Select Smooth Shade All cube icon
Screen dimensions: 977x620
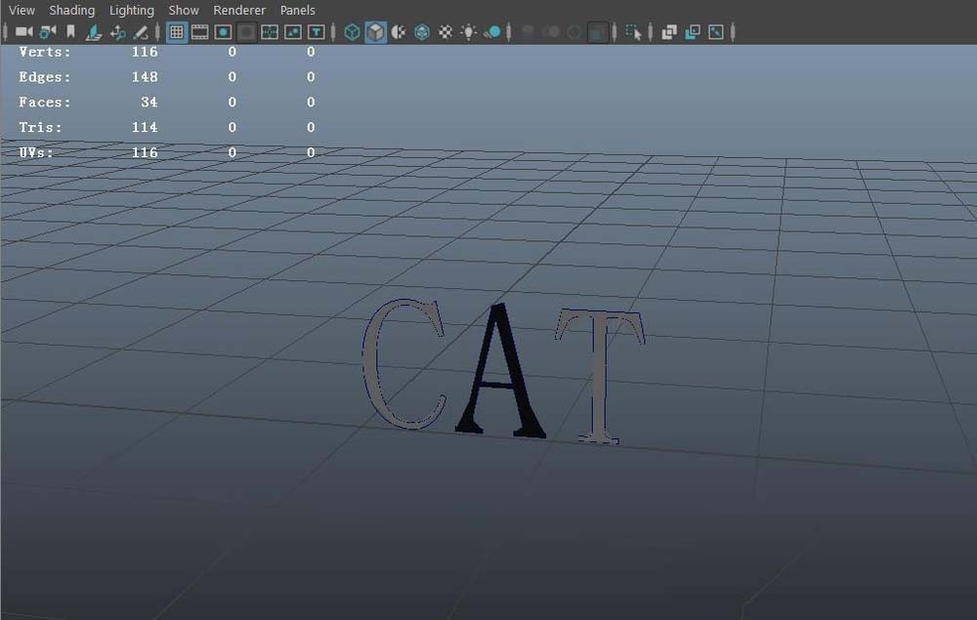click(x=375, y=32)
